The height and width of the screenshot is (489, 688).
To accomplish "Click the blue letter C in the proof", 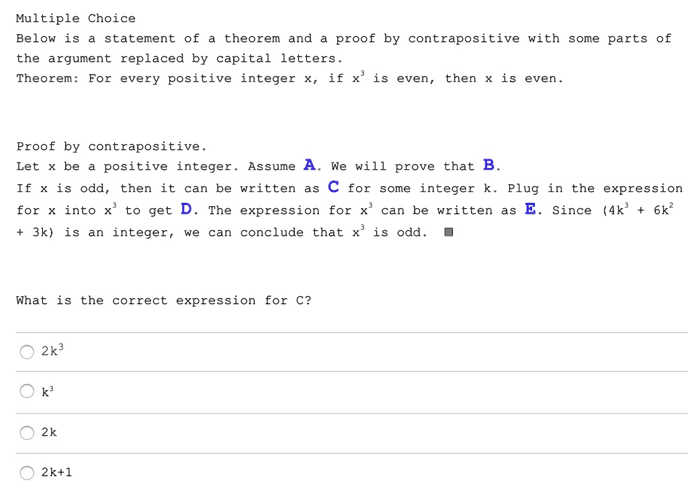I will tap(334, 187).
